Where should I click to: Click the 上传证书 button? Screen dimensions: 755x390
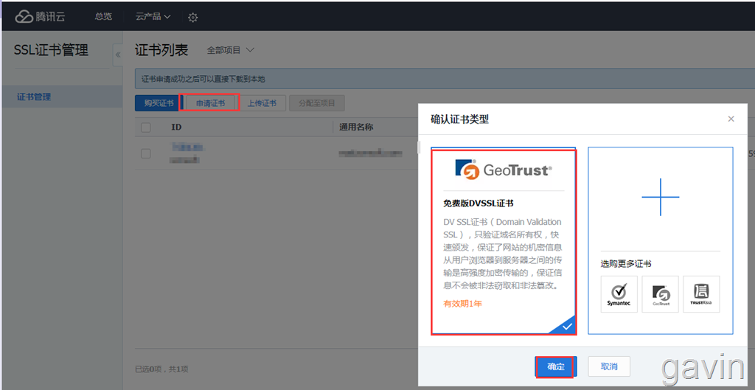[262, 103]
